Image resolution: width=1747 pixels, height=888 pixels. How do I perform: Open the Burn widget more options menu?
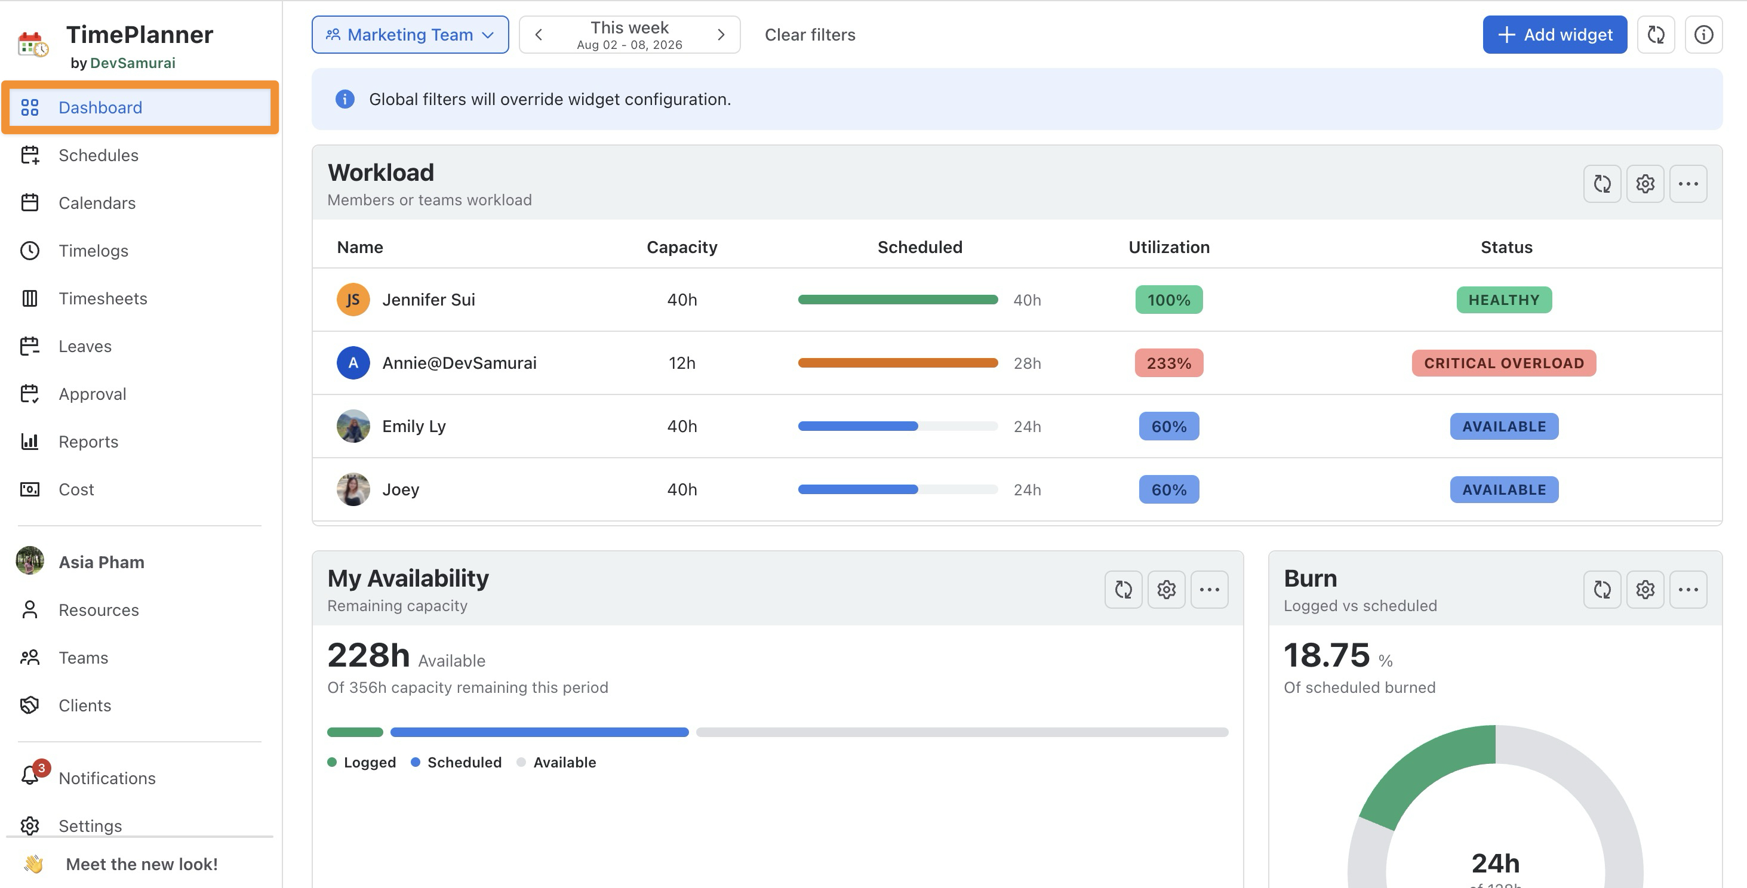[x=1688, y=590]
